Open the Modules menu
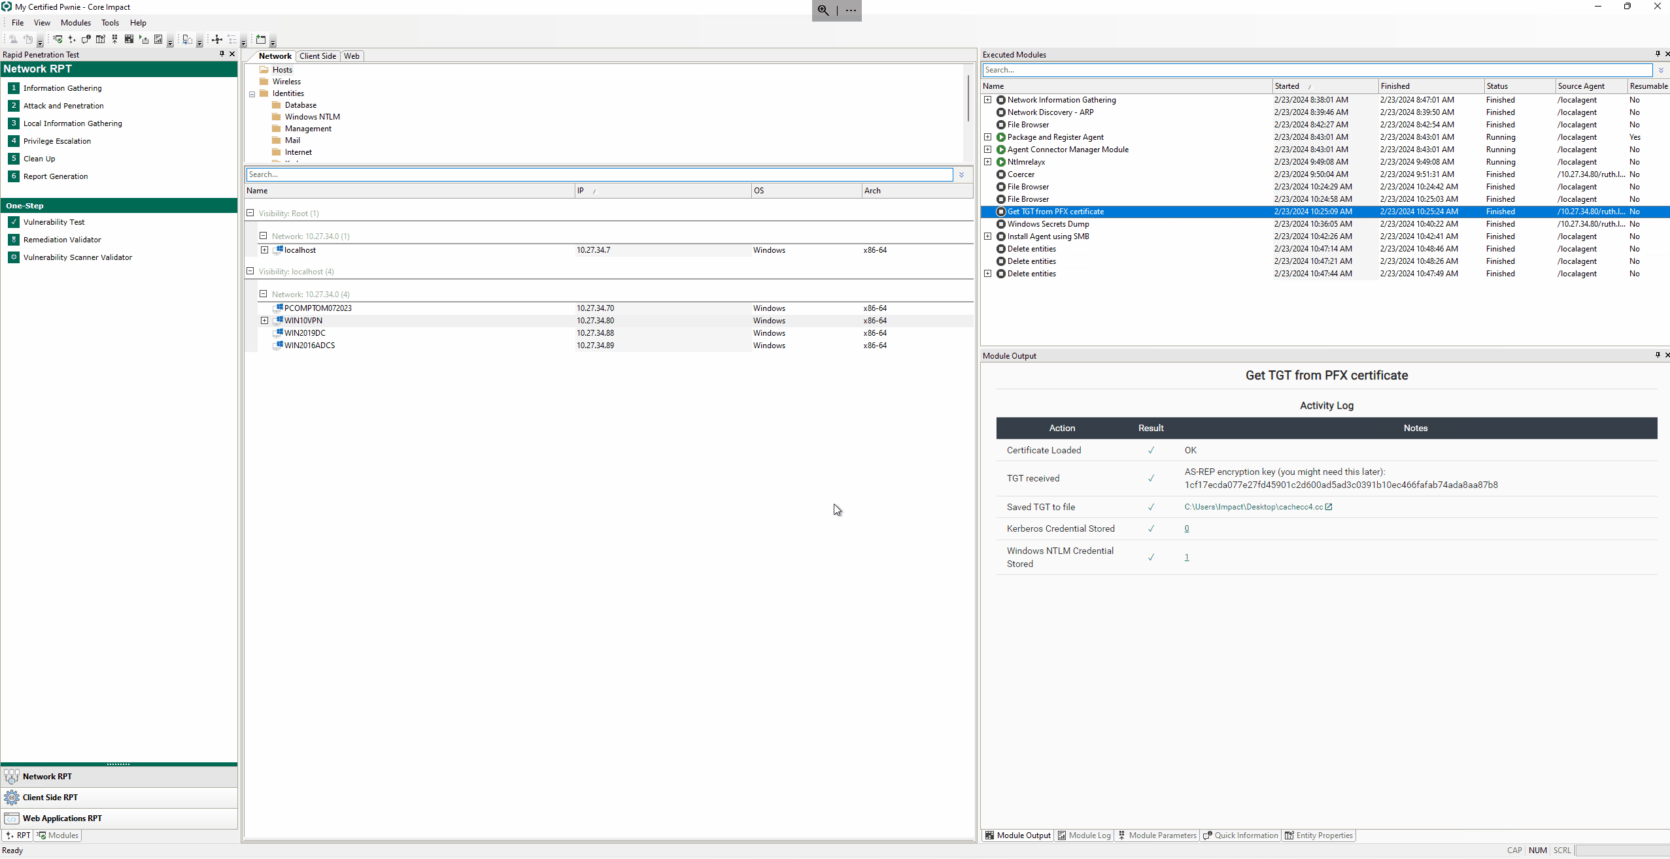Viewport: 1670px width, 859px height. [x=76, y=23]
